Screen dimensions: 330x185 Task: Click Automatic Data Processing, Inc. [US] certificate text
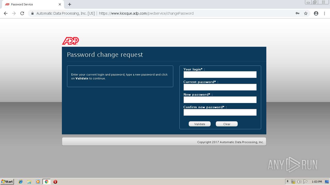[x=65, y=13]
